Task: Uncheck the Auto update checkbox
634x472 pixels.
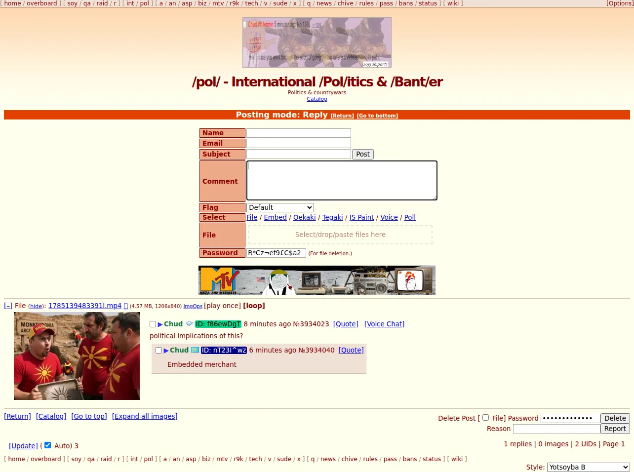Action: coord(47,445)
